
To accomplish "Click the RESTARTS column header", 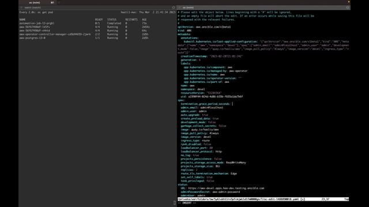I will point(131,20).
